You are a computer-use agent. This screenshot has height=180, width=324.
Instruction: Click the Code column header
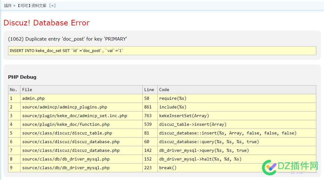pyautogui.click(x=164, y=90)
